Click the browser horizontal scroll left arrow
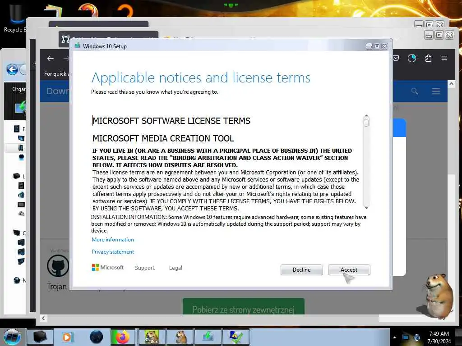This screenshot has height=346, width=462. [43, 318]
